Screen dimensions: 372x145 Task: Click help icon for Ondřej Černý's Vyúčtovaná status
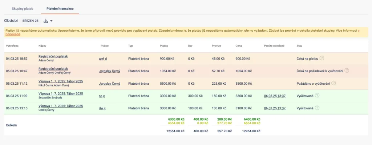point(317,108)
